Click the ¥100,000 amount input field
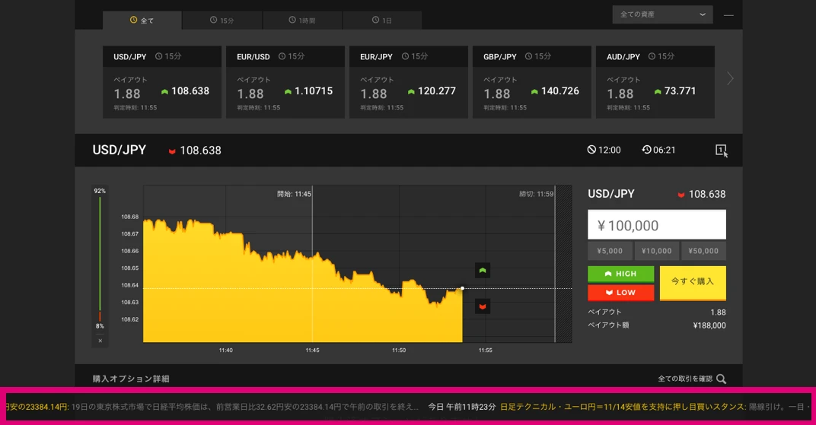 pyautogui.click(x=656, y=225)
